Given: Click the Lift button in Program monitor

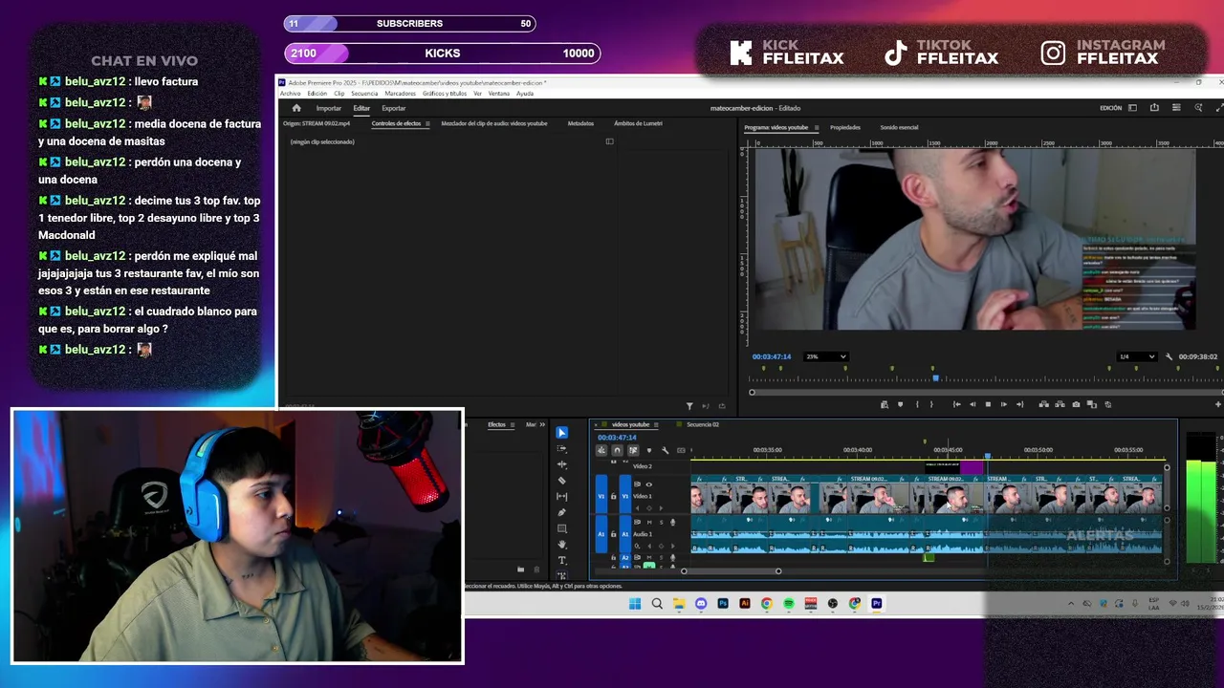Looking at the screenshot, I should pyautogui.click(x=1043, y=404).
